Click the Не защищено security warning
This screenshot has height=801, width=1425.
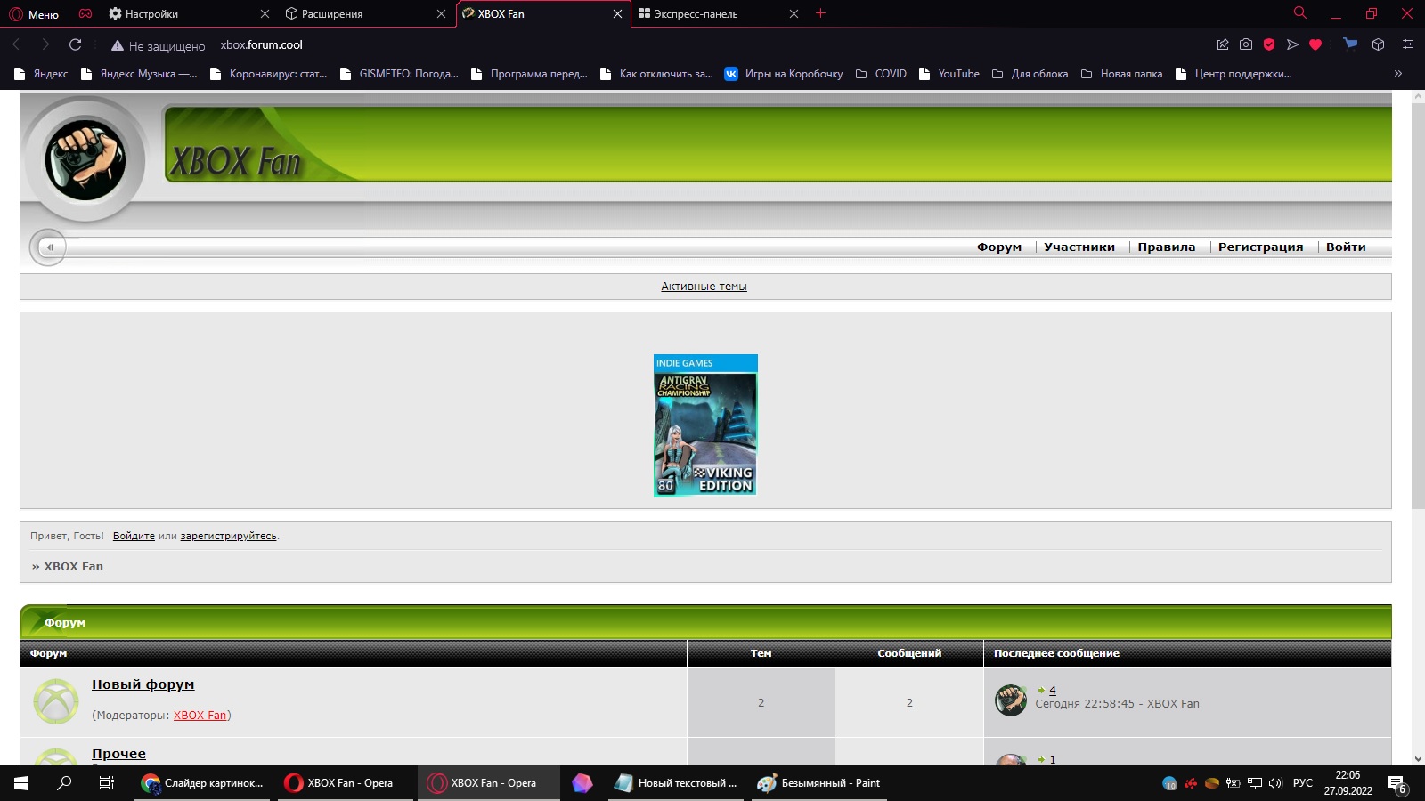click(158, 45)
